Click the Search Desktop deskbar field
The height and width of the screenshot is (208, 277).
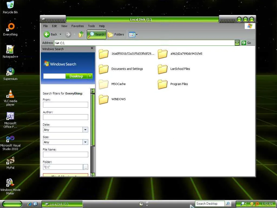point(210,204)
